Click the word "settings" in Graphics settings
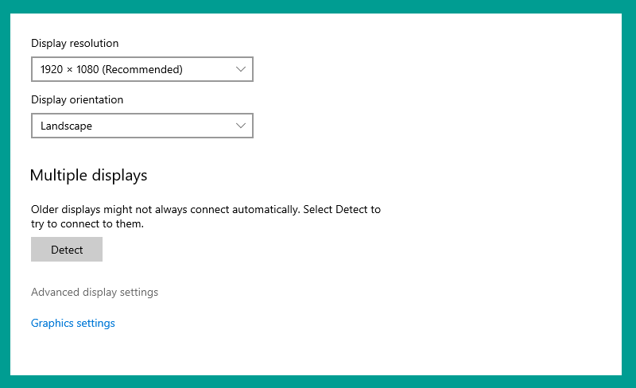Image resolution: width=636 pixels, height=388 pixels. tap(95, 323)
